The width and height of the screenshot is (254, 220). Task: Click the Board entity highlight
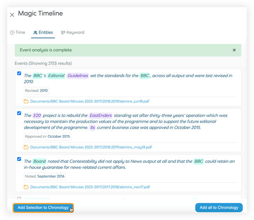point(39,161)
